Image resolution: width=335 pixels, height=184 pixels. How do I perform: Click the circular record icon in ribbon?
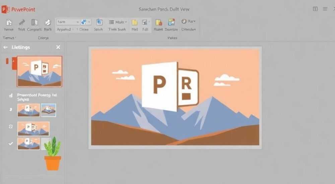pyautogui.click(x=184, y=21)
